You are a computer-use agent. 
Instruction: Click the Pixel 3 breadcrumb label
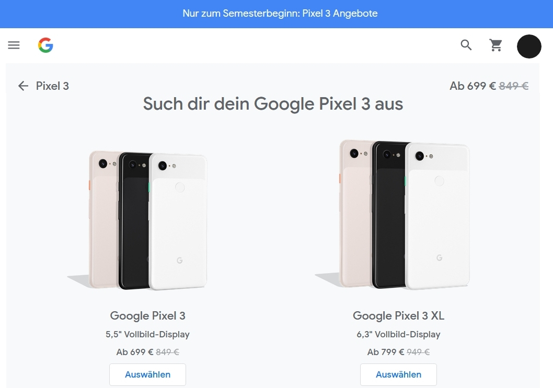tap(52, 86)
